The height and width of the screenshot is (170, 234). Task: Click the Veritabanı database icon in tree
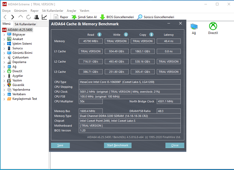pos(9,94)
